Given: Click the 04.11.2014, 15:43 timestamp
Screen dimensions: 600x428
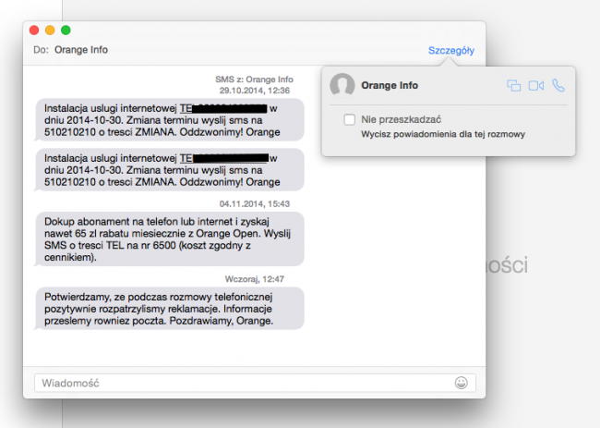Looking at the screenshot, I should 255,204.
